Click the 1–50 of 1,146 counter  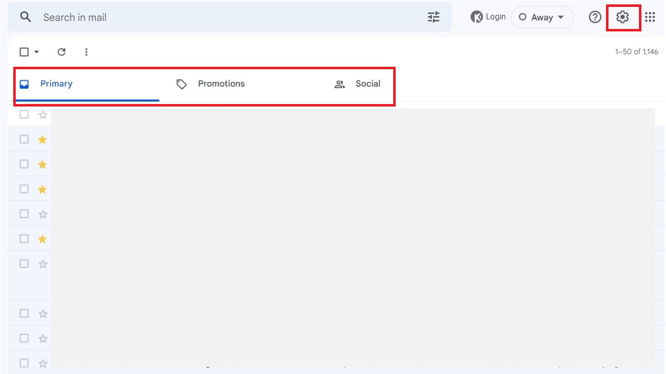pyautogui.click(x=637, y=52)
